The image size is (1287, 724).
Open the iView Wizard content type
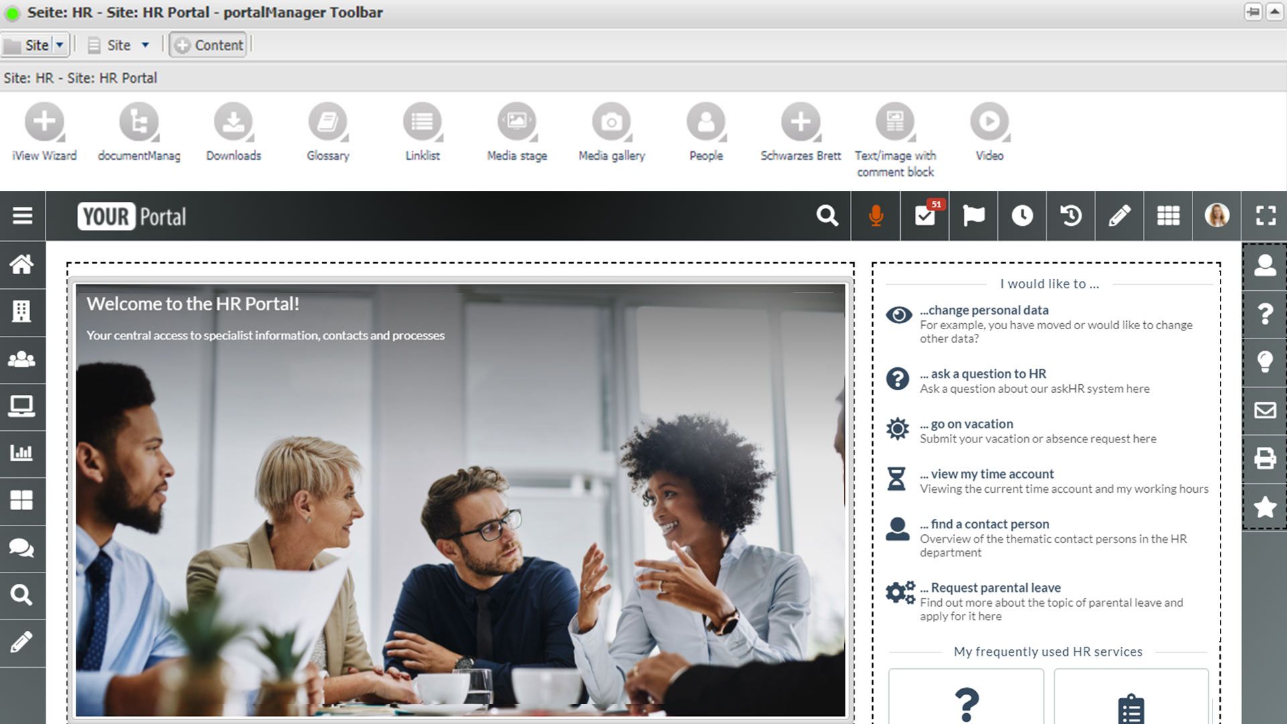point(44,122)
